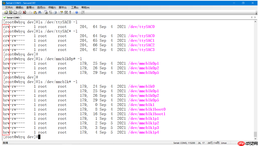Click the terminal scrollbar down arrow
This screenshot has height=146, width=258.
(x=255, y=138)
